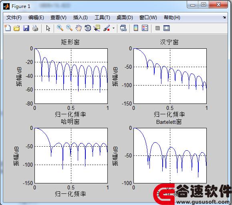Open the 帮助(H) menu
Screen dimensions: 232x205
(172, 18)
